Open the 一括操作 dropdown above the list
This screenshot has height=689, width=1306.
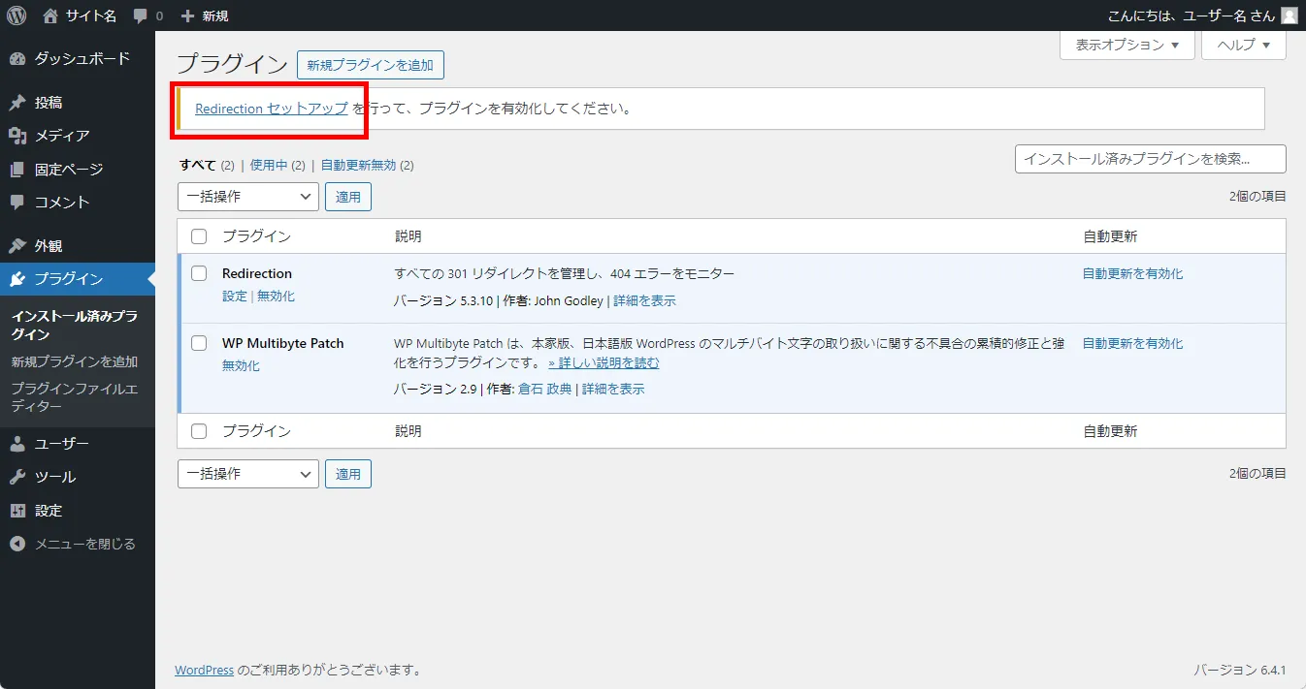tap(247, 197)
